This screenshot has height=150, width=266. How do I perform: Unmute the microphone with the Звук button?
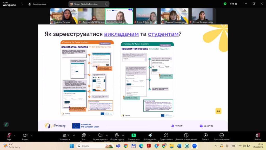[9, 135]
